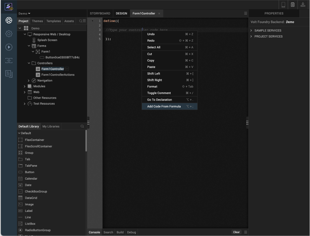Open the hamburger menu beside the editor tabs

245,13
